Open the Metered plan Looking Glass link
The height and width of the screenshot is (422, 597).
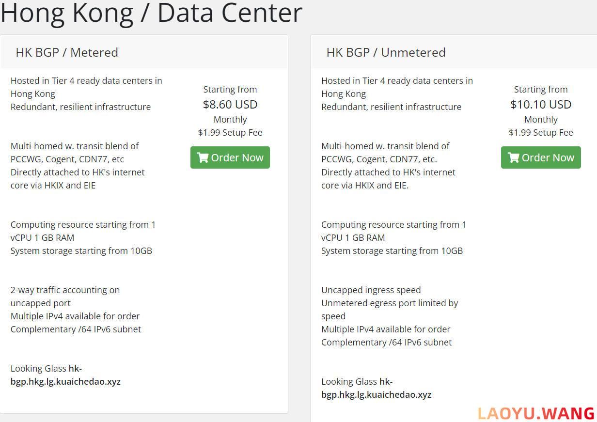(x=65, y=375)
